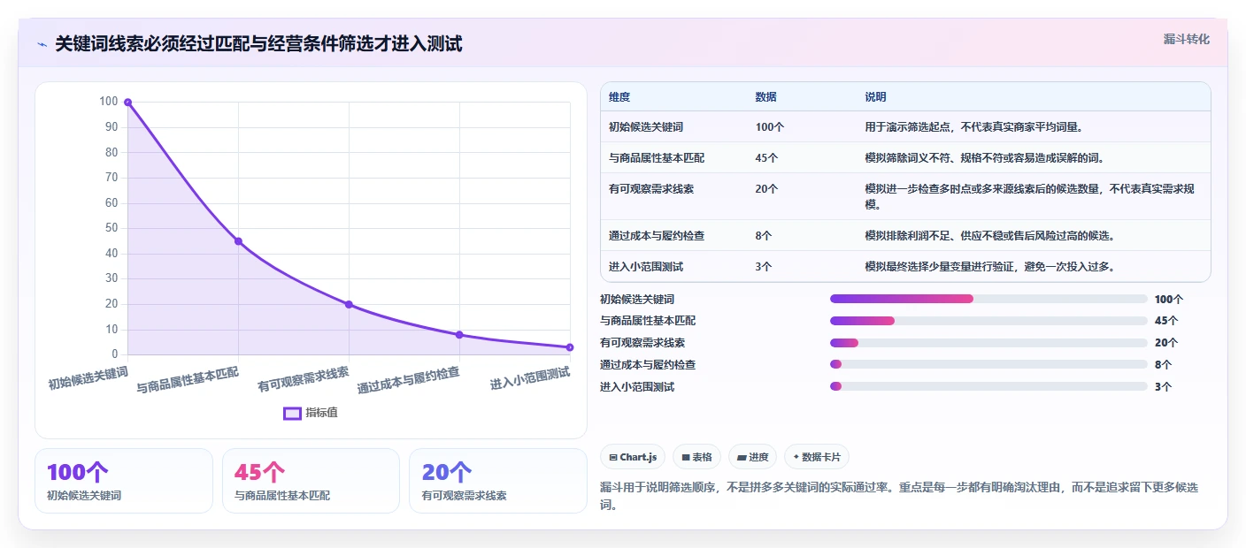This screenshot has height=548, width=1246.
Task: Click the chart x-axis label 与商品属性基本匹配
Action: pos(188,380)
